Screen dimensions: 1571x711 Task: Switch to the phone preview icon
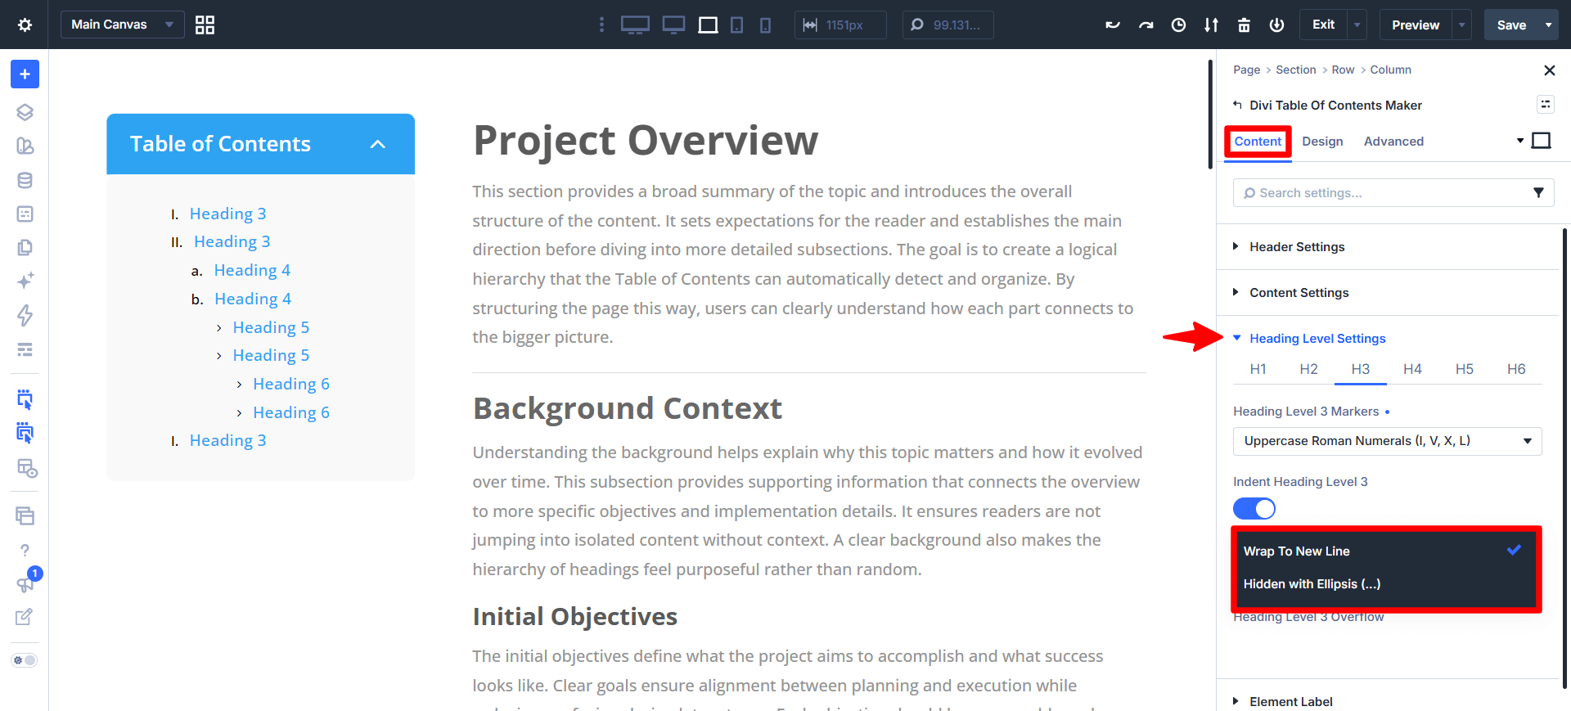[x=765, y=25]
